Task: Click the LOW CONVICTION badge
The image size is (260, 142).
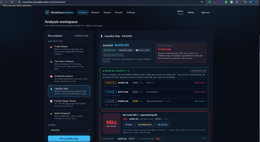Action: click(x=199, y=71)
